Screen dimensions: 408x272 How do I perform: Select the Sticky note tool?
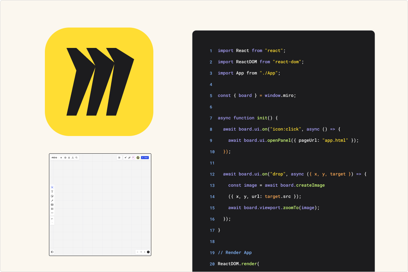(52, 196)
